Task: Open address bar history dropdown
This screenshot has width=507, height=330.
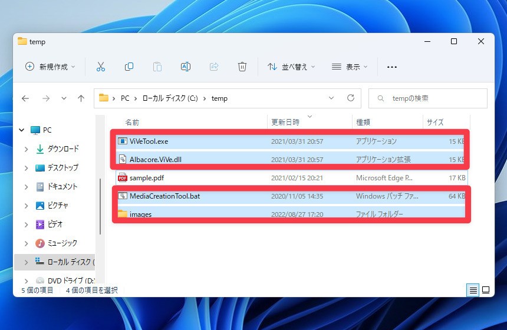Action: click(331, 98)
